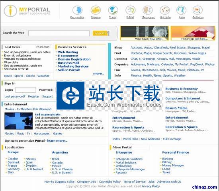Open Banking under Personal Finance

coord(168,159)
